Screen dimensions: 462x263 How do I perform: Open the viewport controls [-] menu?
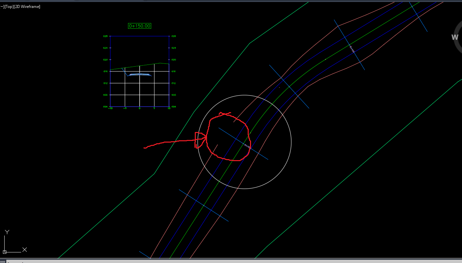2,7
